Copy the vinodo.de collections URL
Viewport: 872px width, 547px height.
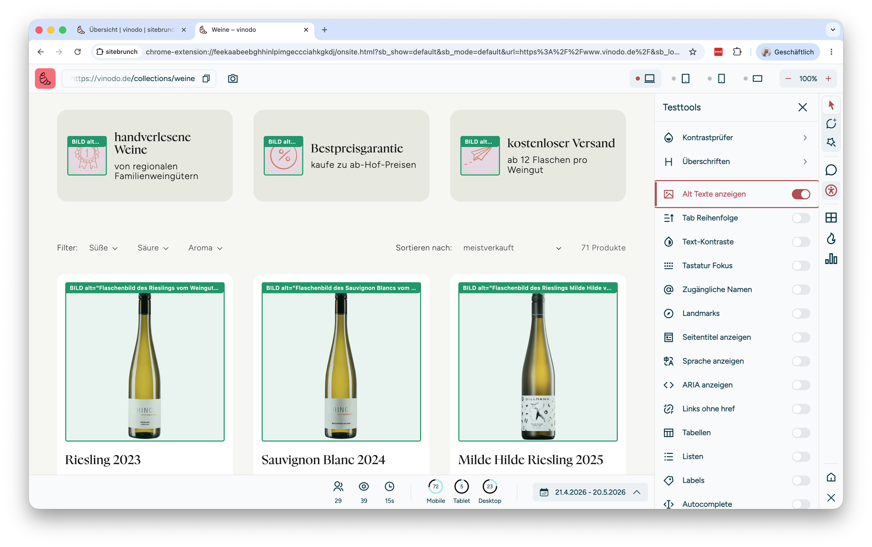[x=206, y=79]
